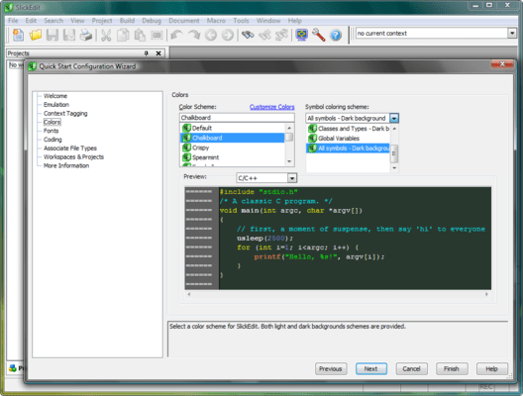Image resolution: width=523 pixels, height=396 pixels.
Task: Click the wizard Help button
Action: pos(492,368)
